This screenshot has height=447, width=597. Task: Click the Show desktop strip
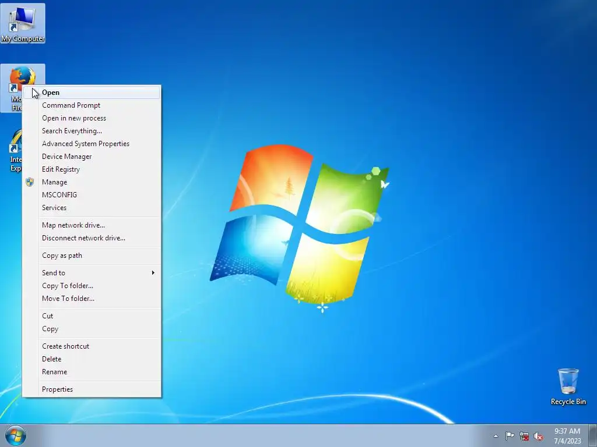click(593, 435)
